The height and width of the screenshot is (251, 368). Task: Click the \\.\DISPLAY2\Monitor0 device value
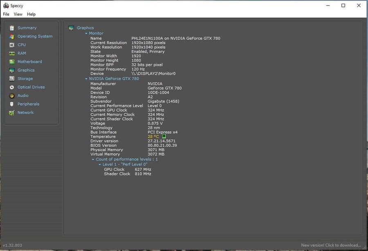(153, 74)
